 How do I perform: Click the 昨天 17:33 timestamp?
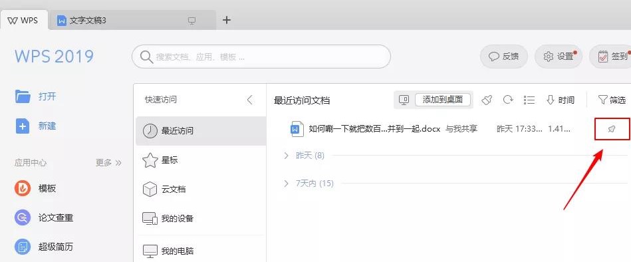519,129
